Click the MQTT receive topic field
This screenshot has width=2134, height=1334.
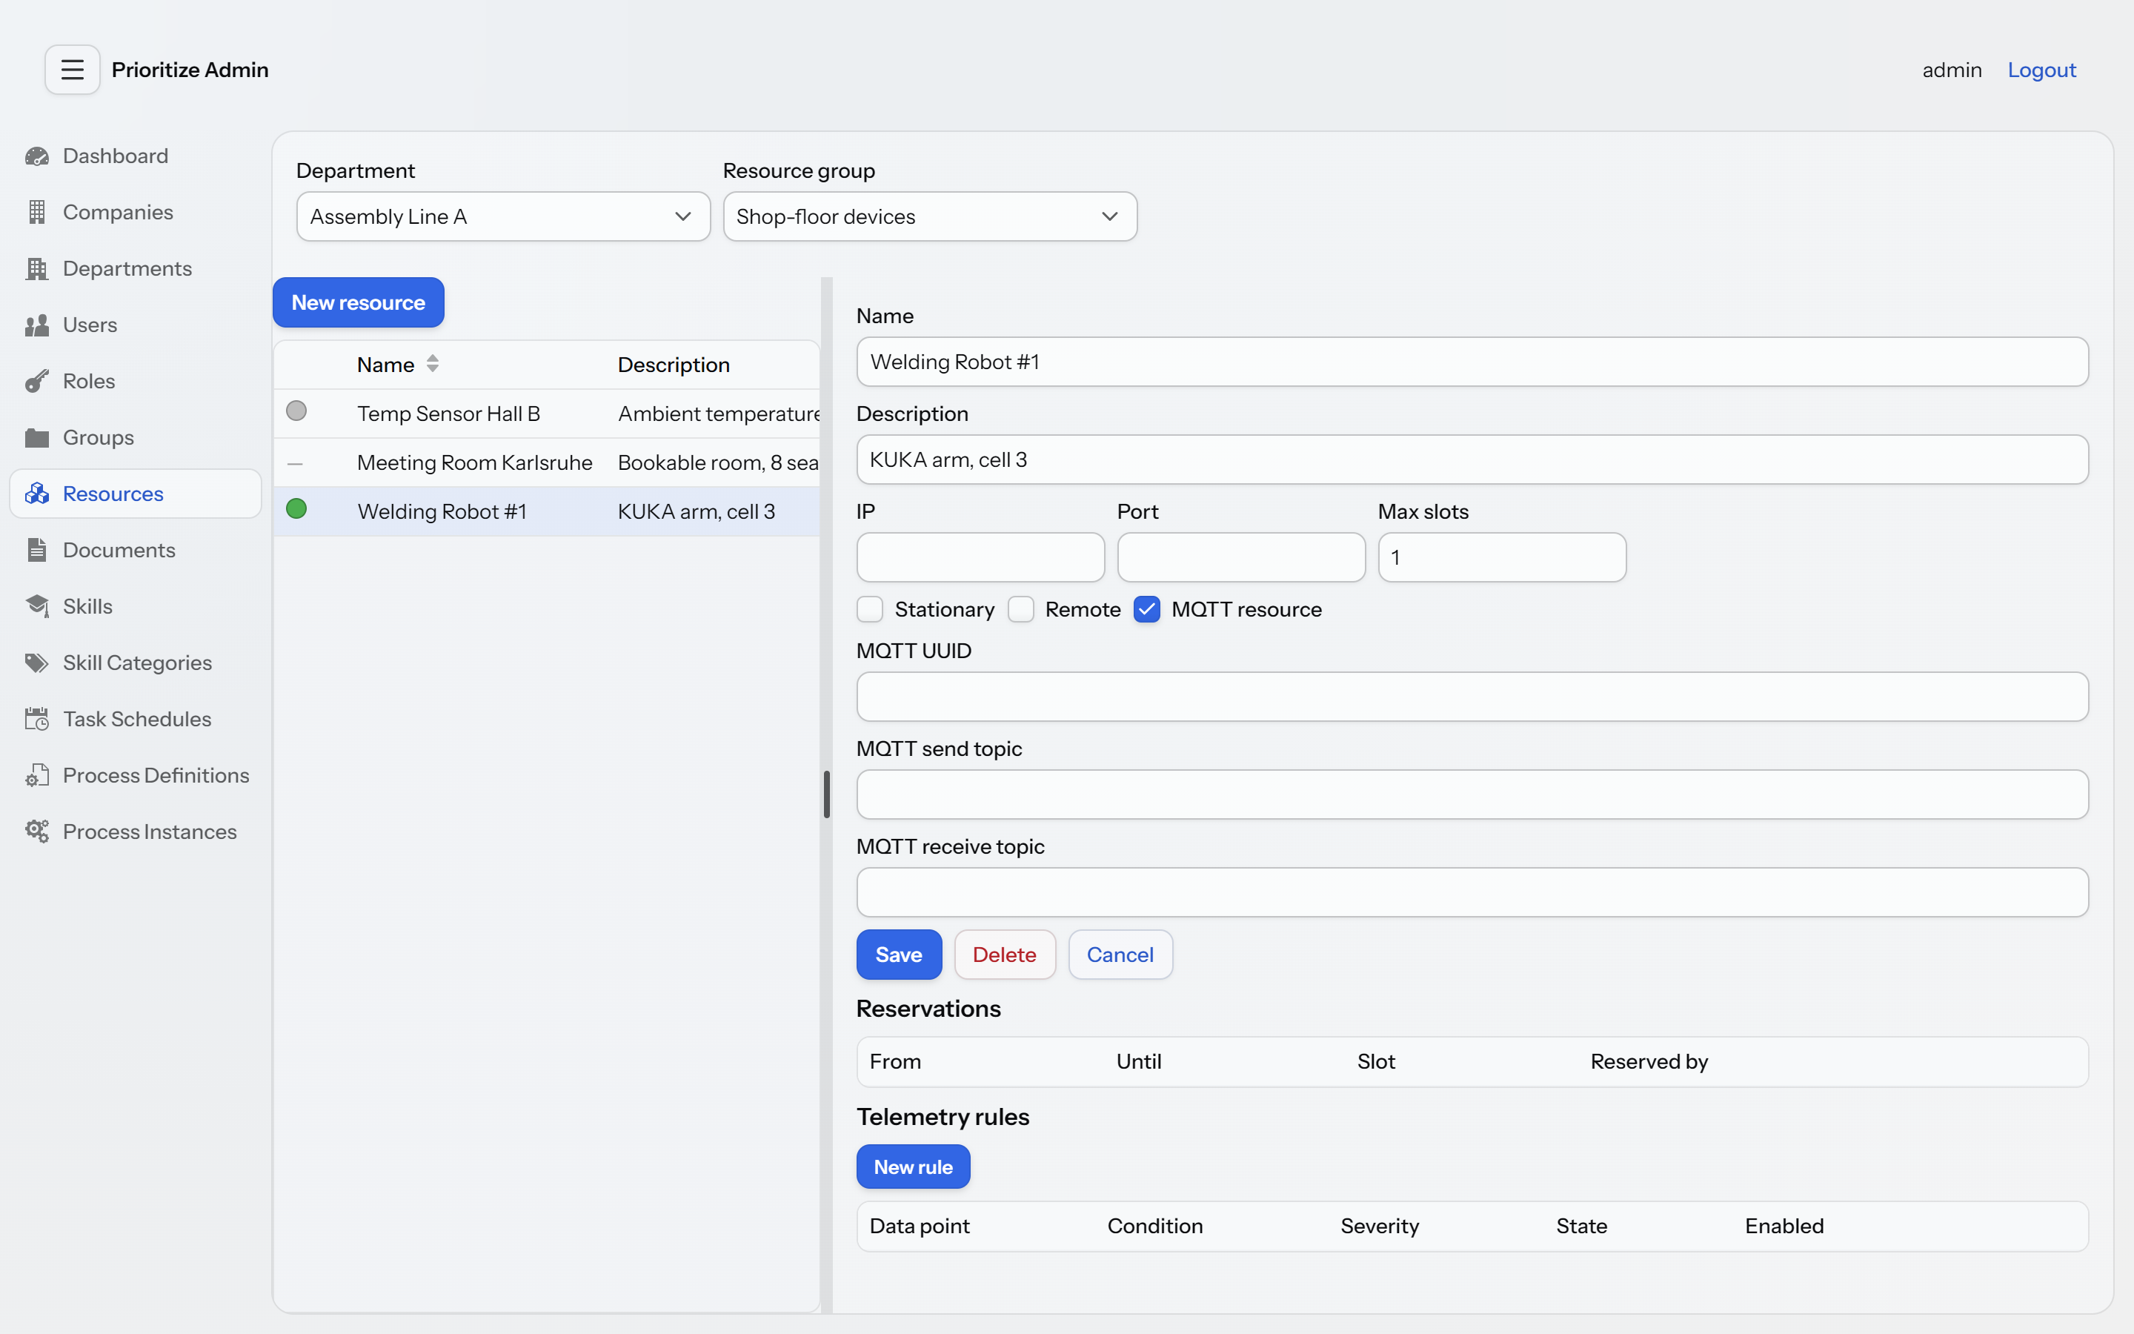[1472, 893]
